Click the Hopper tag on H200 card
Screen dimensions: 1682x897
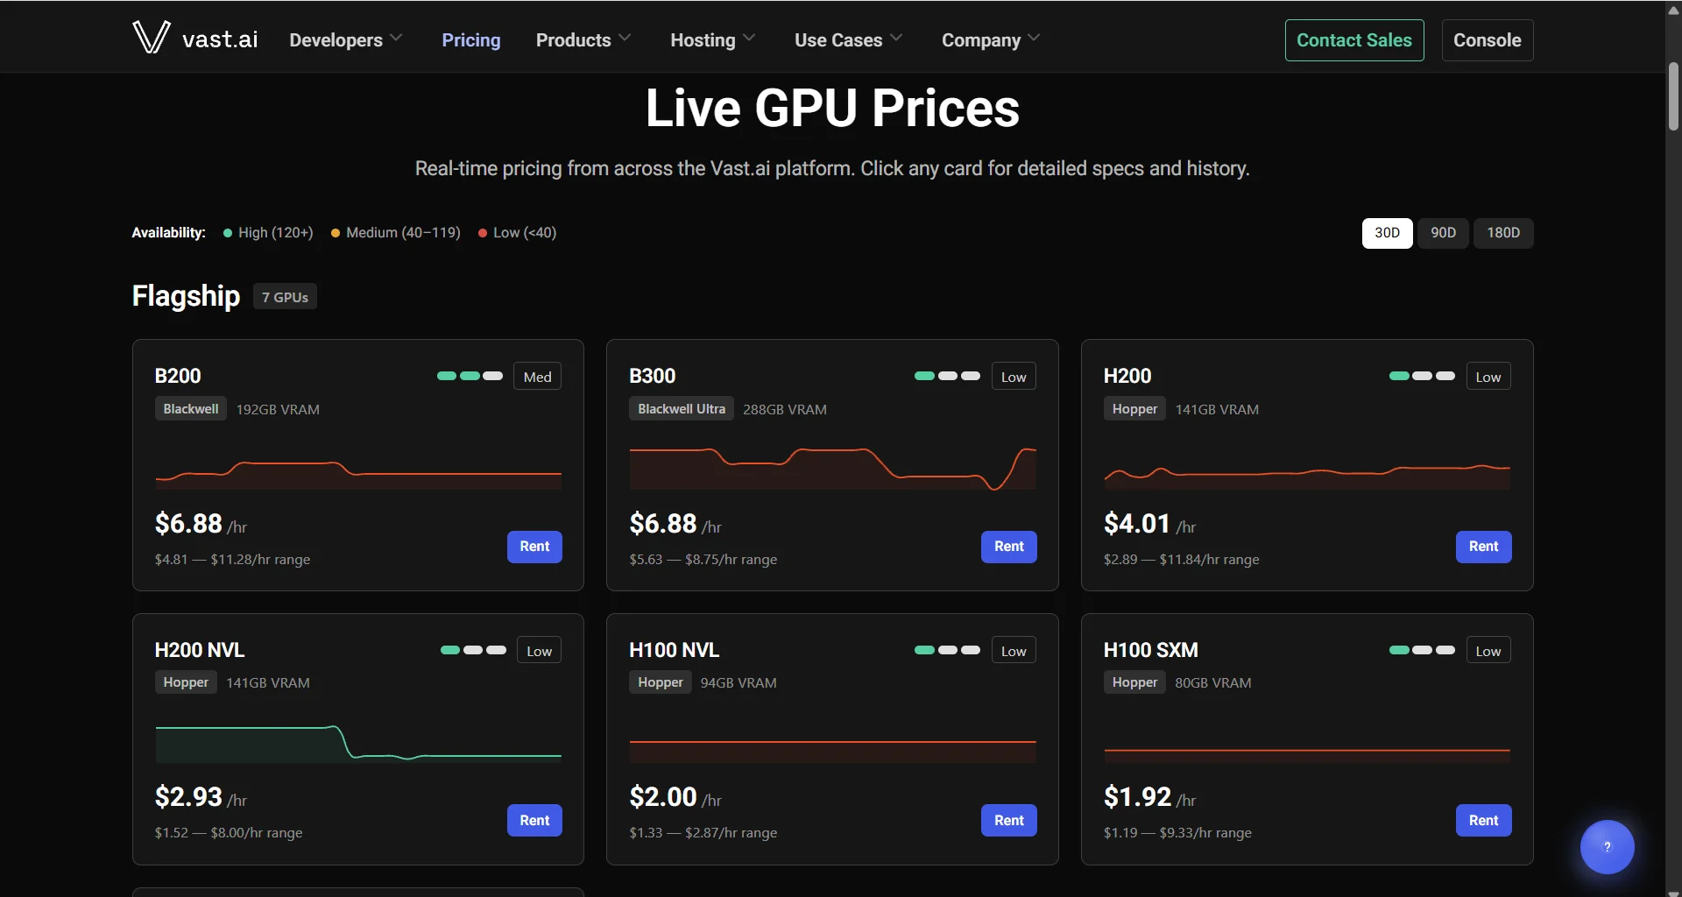tap(1134, 409)
